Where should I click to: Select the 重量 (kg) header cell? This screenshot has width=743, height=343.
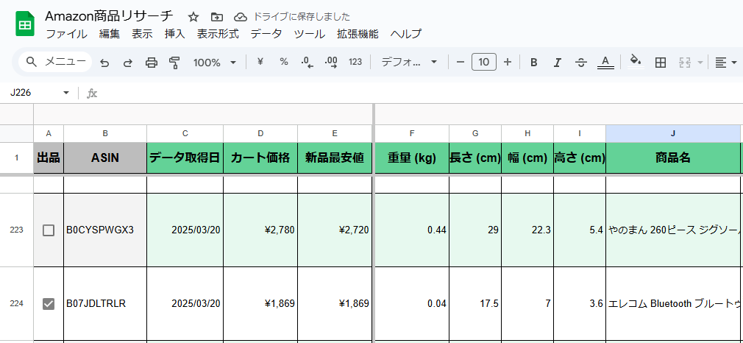coord(412,158)
